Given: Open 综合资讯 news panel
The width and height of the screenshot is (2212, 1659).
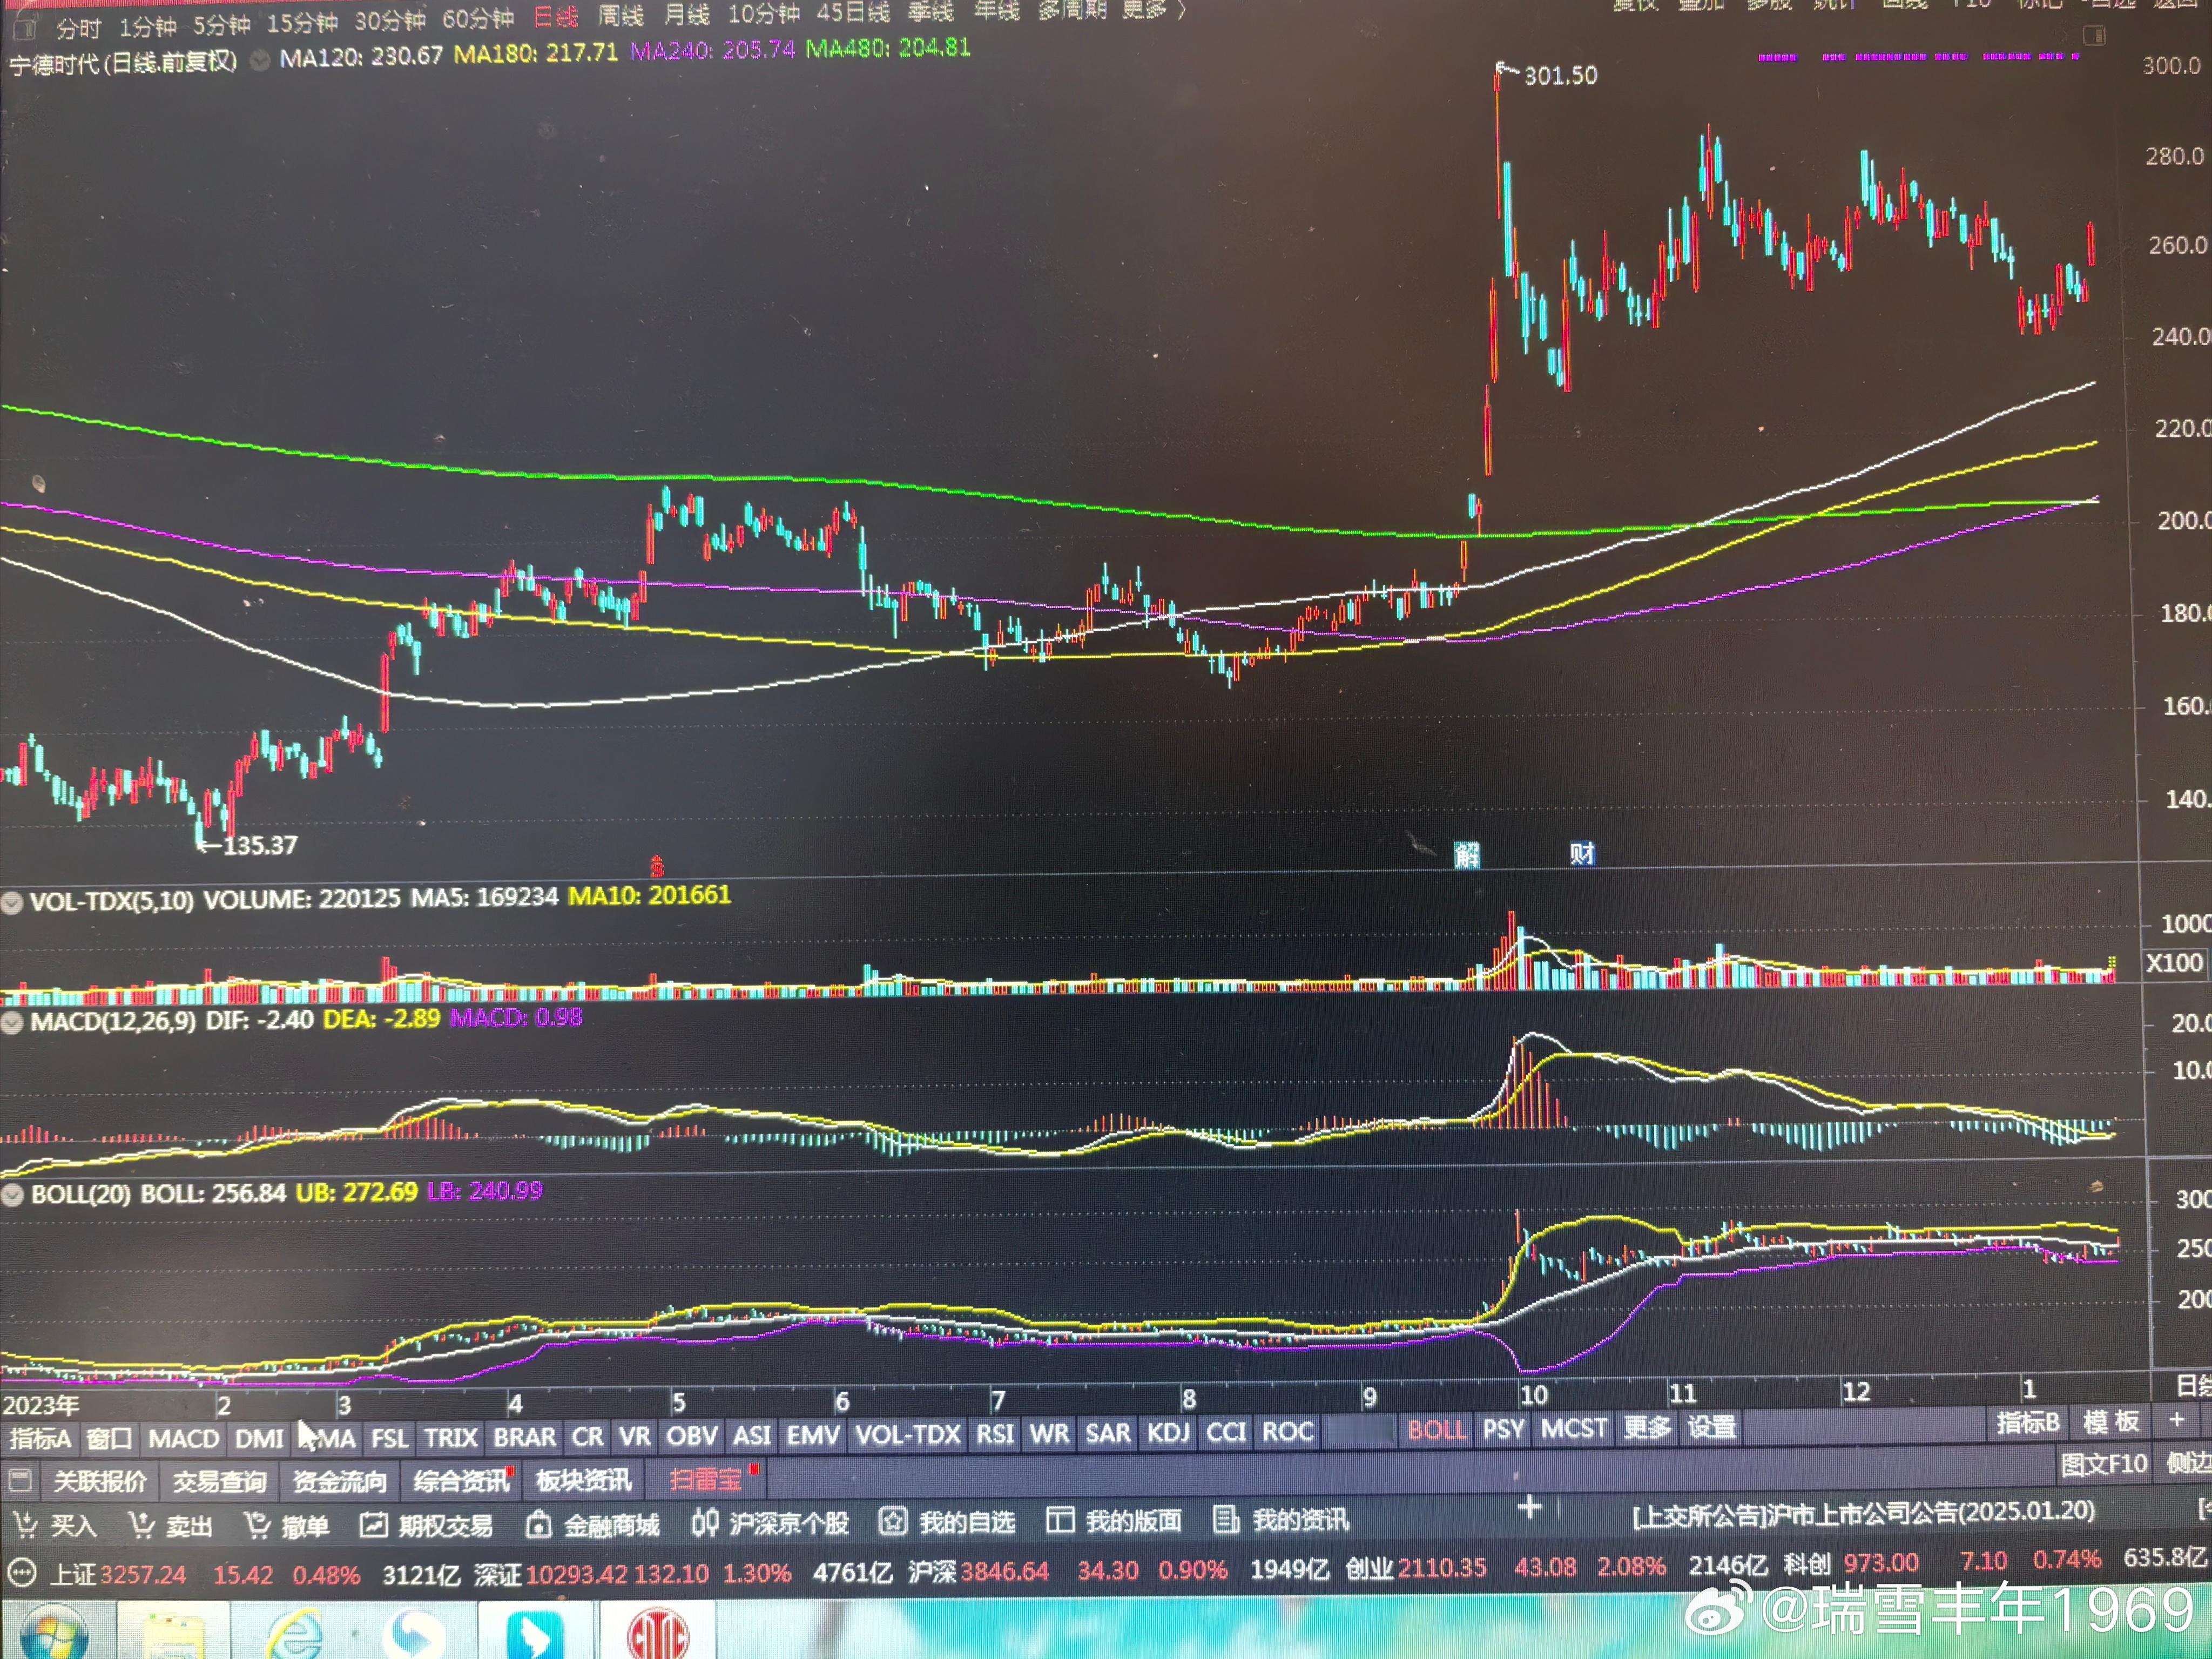Looking at the screenshot, I should pos(461,1480).
